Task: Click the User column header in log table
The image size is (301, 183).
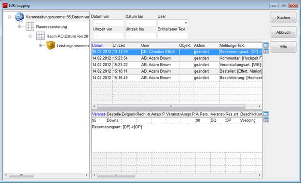Action: (x=160, y=45)
